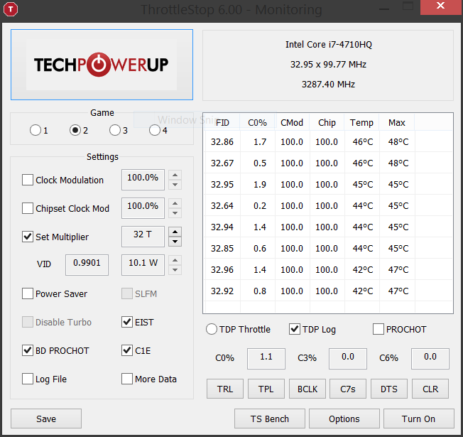The width and height of the screenshot is (463, 437).
Task: Decrease Set Multiplier with the down arrow
Action: click(175, 242)
